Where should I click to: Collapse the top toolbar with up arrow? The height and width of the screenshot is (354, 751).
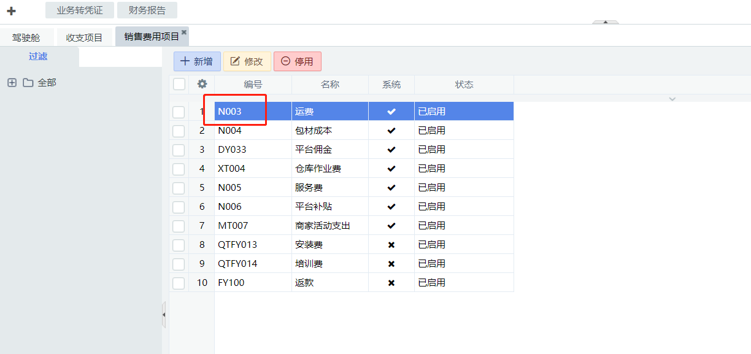[x=606, y=22]
